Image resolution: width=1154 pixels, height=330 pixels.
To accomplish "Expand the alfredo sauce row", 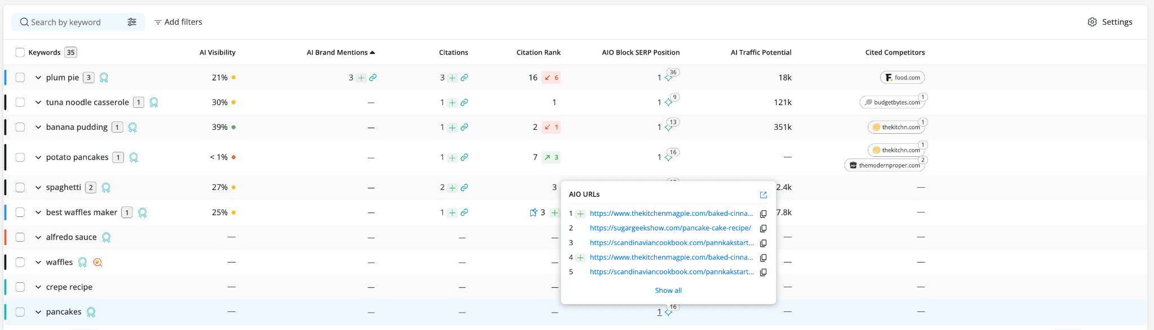I will point(38,237).
